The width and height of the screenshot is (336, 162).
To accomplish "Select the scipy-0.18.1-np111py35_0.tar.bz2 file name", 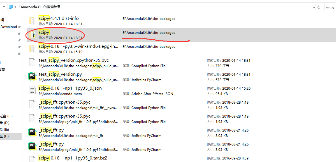I will pos(73,158).
